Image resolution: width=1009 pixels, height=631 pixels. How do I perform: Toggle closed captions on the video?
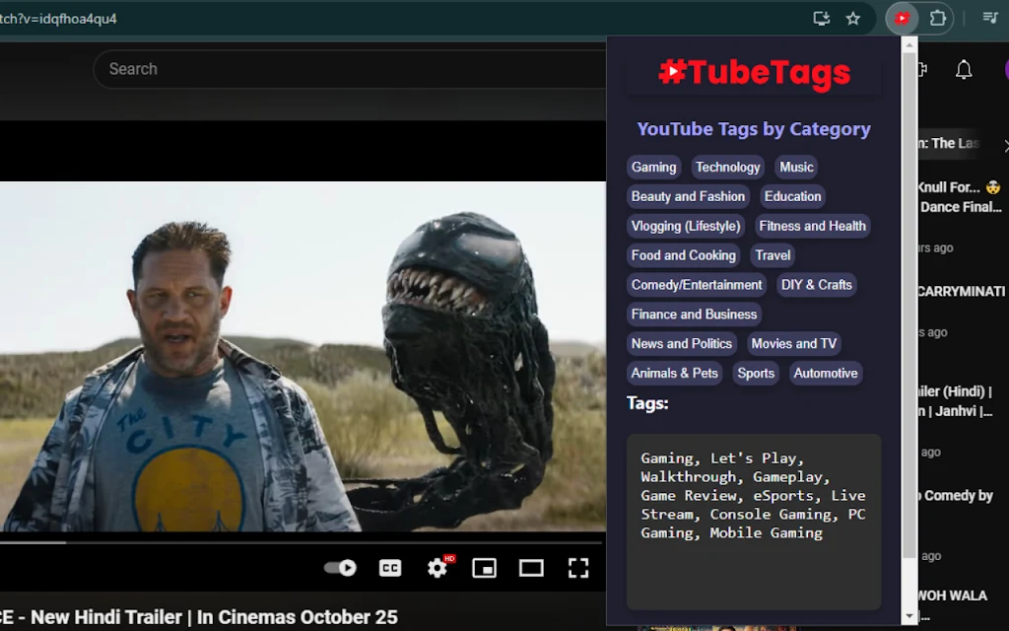click(x=390, y=568)
